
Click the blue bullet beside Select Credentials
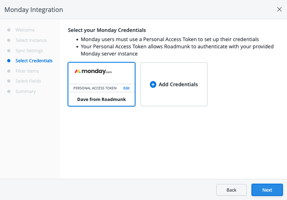point(9,61)
